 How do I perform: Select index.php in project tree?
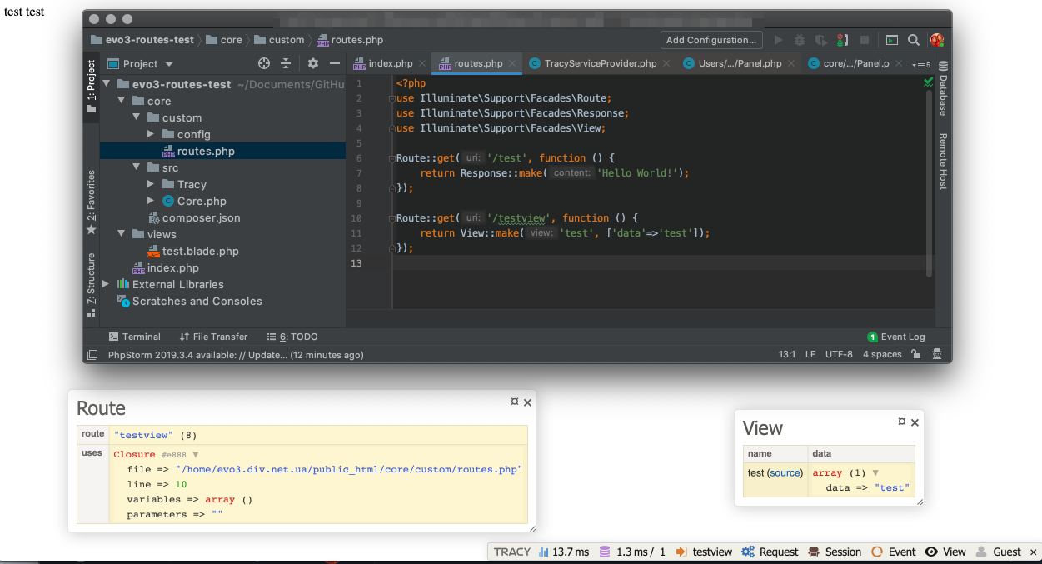222,267
